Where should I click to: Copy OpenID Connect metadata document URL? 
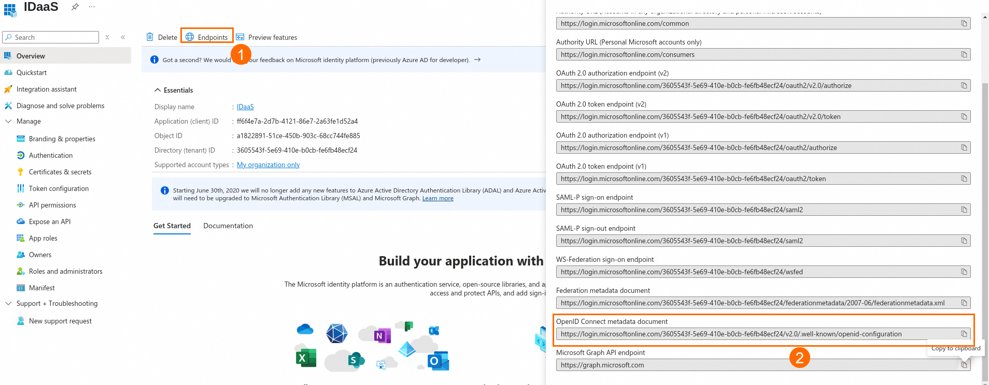coord(964,334)
